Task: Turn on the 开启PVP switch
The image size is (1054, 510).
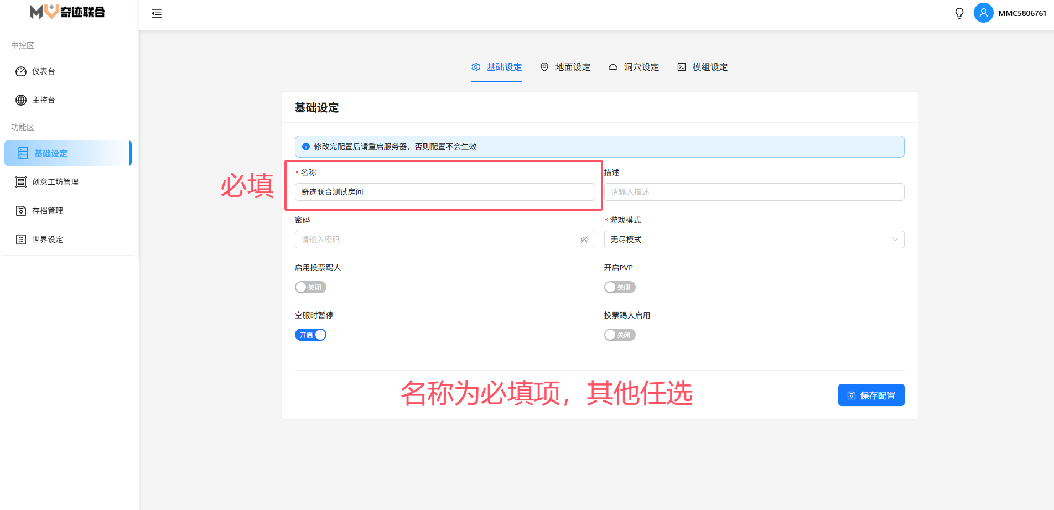Action: coord(620,287)
